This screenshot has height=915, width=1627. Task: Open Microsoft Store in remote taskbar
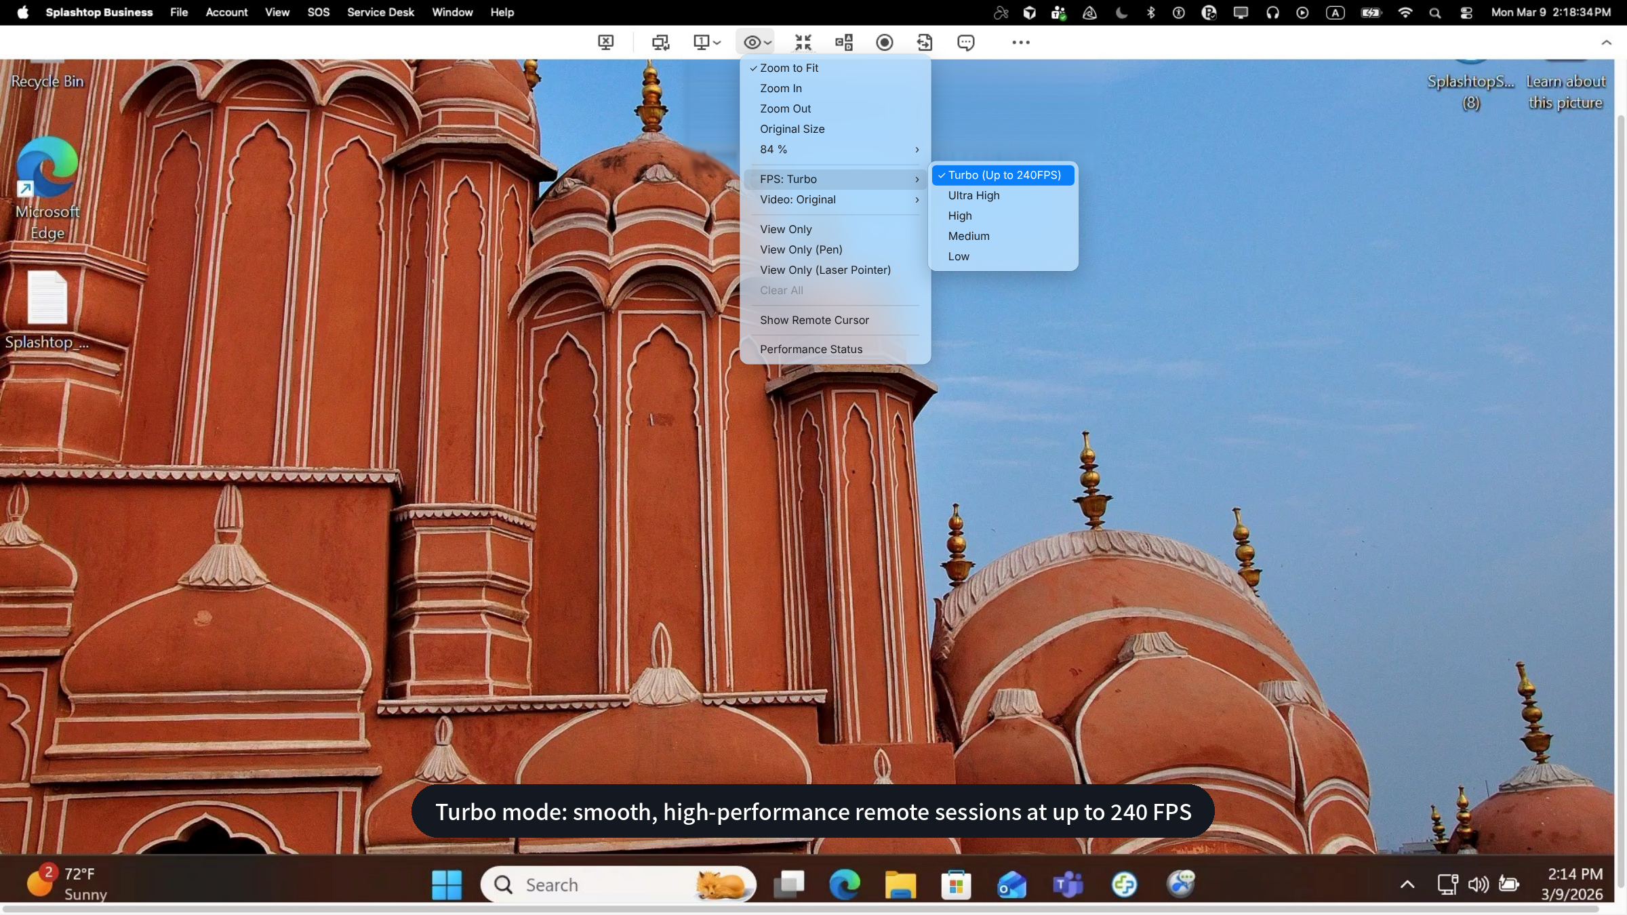click(956, 884)
